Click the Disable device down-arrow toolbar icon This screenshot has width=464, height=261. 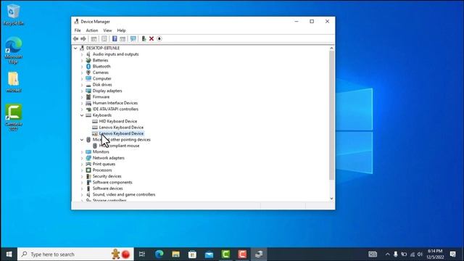[159, 38]
